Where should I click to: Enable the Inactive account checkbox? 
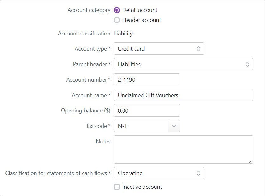click(x=117, y=187)
